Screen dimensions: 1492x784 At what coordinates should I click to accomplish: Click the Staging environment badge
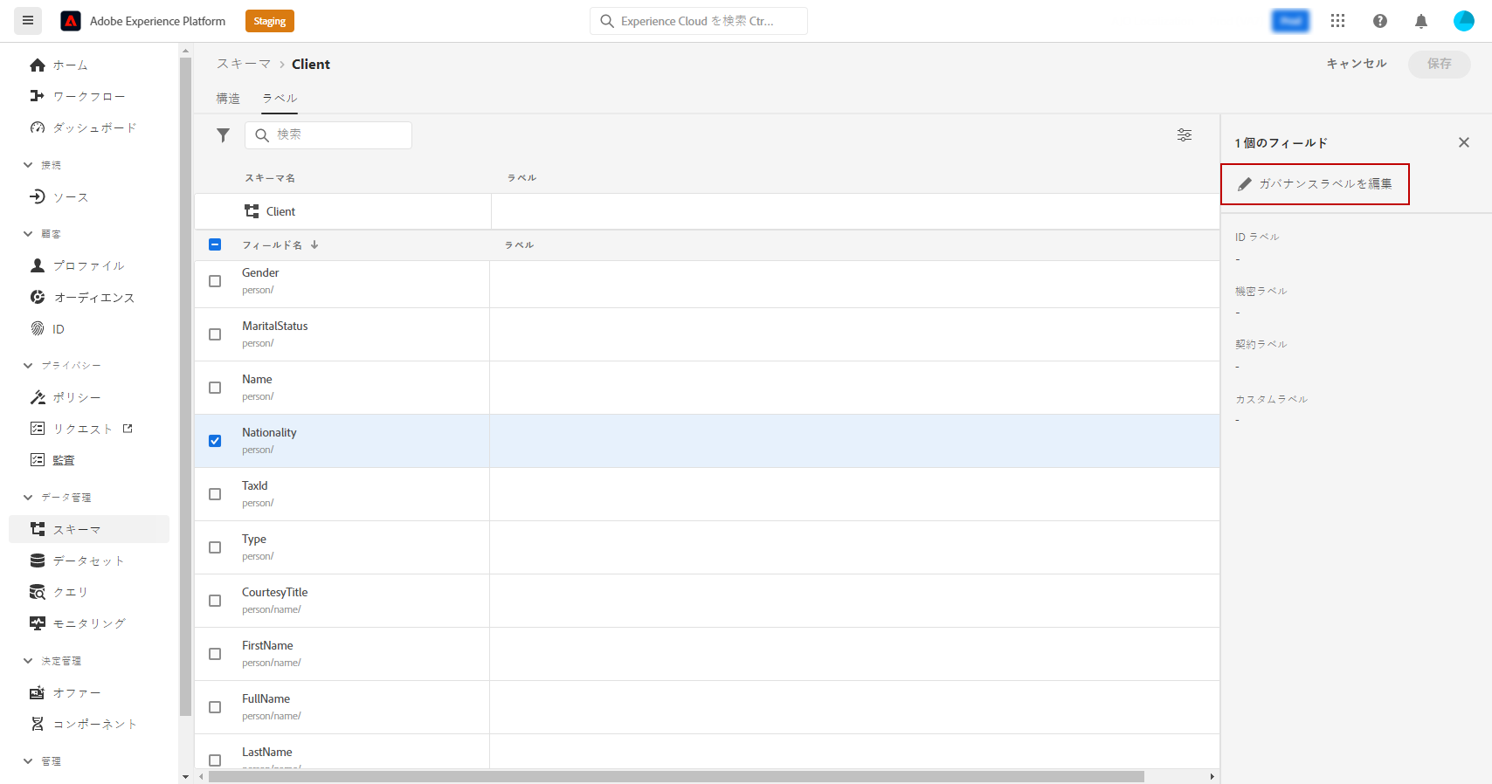pos(270,21)
